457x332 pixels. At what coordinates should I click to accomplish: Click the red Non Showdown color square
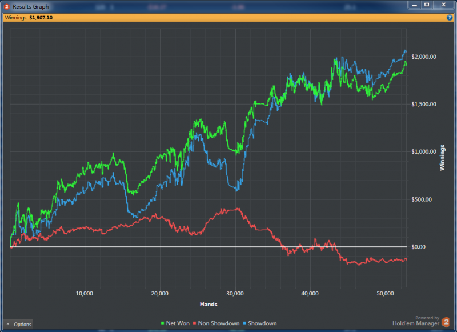194,323
